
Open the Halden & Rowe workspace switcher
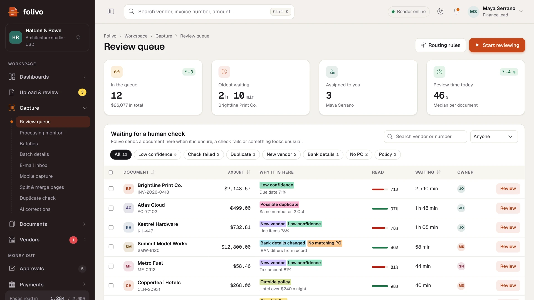(x=47, y=37)
